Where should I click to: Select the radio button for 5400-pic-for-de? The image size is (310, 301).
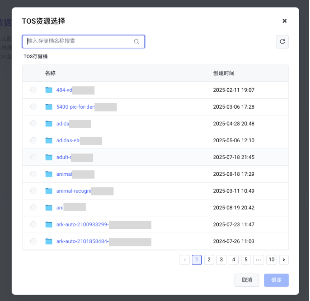click(x=34, y=107)
